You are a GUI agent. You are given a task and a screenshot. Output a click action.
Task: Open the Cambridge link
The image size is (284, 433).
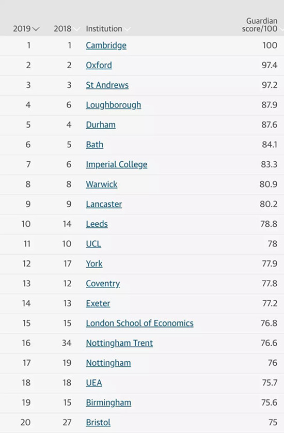tap(106, 45)
